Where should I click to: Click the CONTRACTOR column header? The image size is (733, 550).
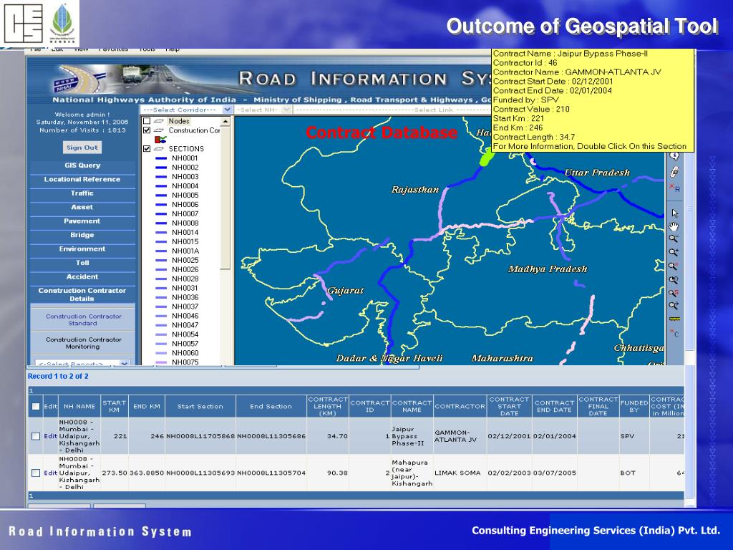point(460,407)
